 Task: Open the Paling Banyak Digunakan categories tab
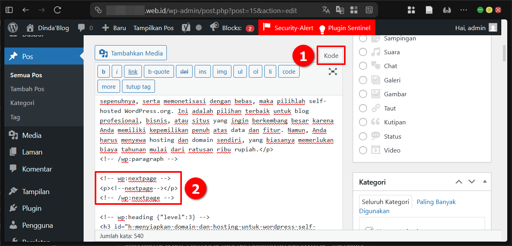(x=436, y=202)
